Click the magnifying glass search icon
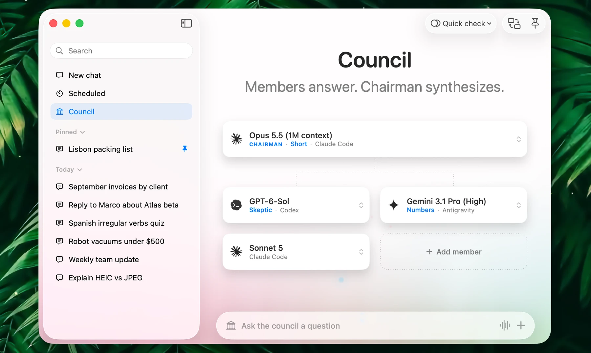The height and width of the screenshot is (353, 591). pyautogui.click(x=59, y=51)
